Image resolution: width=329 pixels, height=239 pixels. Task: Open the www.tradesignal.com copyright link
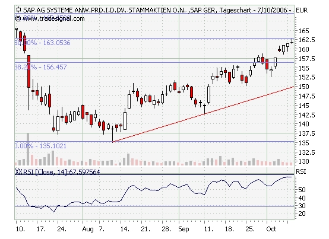(x=50, y=18)
